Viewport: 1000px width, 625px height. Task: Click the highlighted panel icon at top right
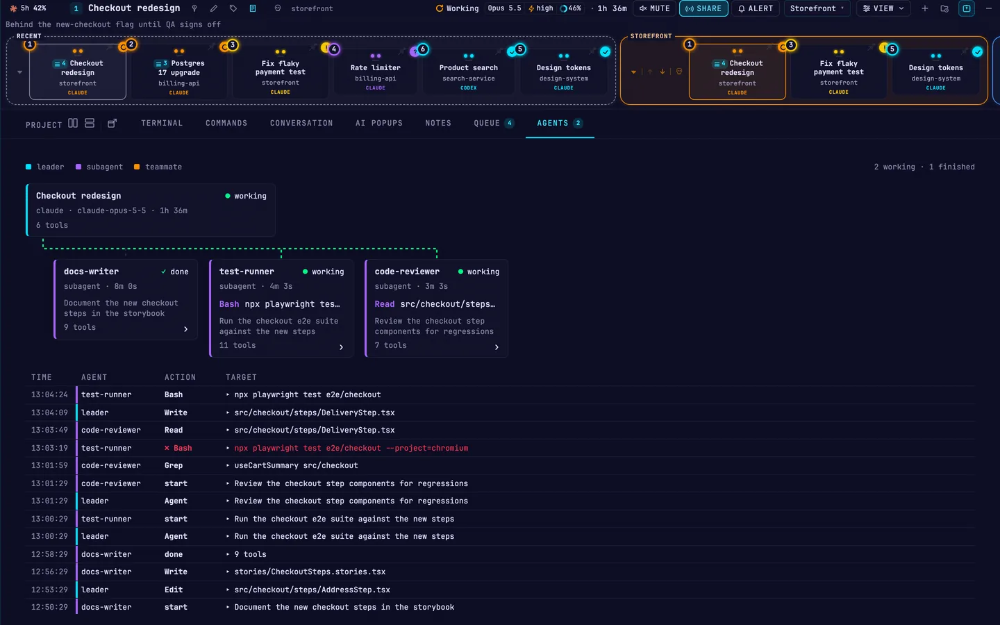click(967, 8)
